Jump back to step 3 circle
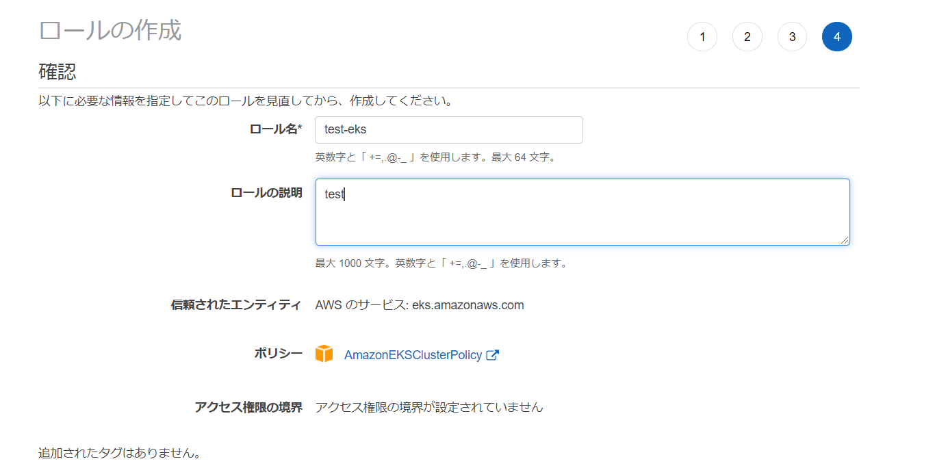This screenshot has width=935, height=470. 792,37
